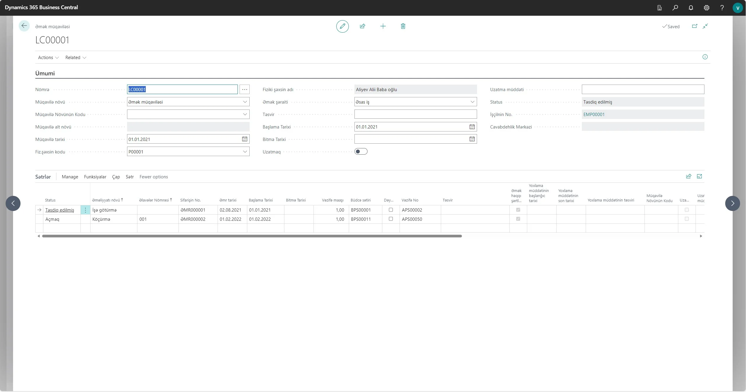Click the share icon in header
The height and width of the screenshot is (392, 746).
(362, 26)
